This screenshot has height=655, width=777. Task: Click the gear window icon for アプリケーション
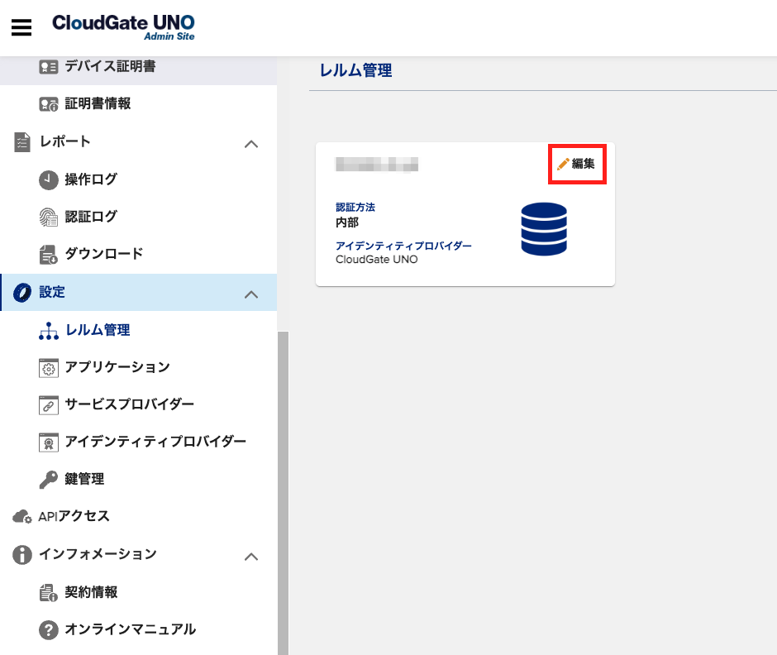49,367
